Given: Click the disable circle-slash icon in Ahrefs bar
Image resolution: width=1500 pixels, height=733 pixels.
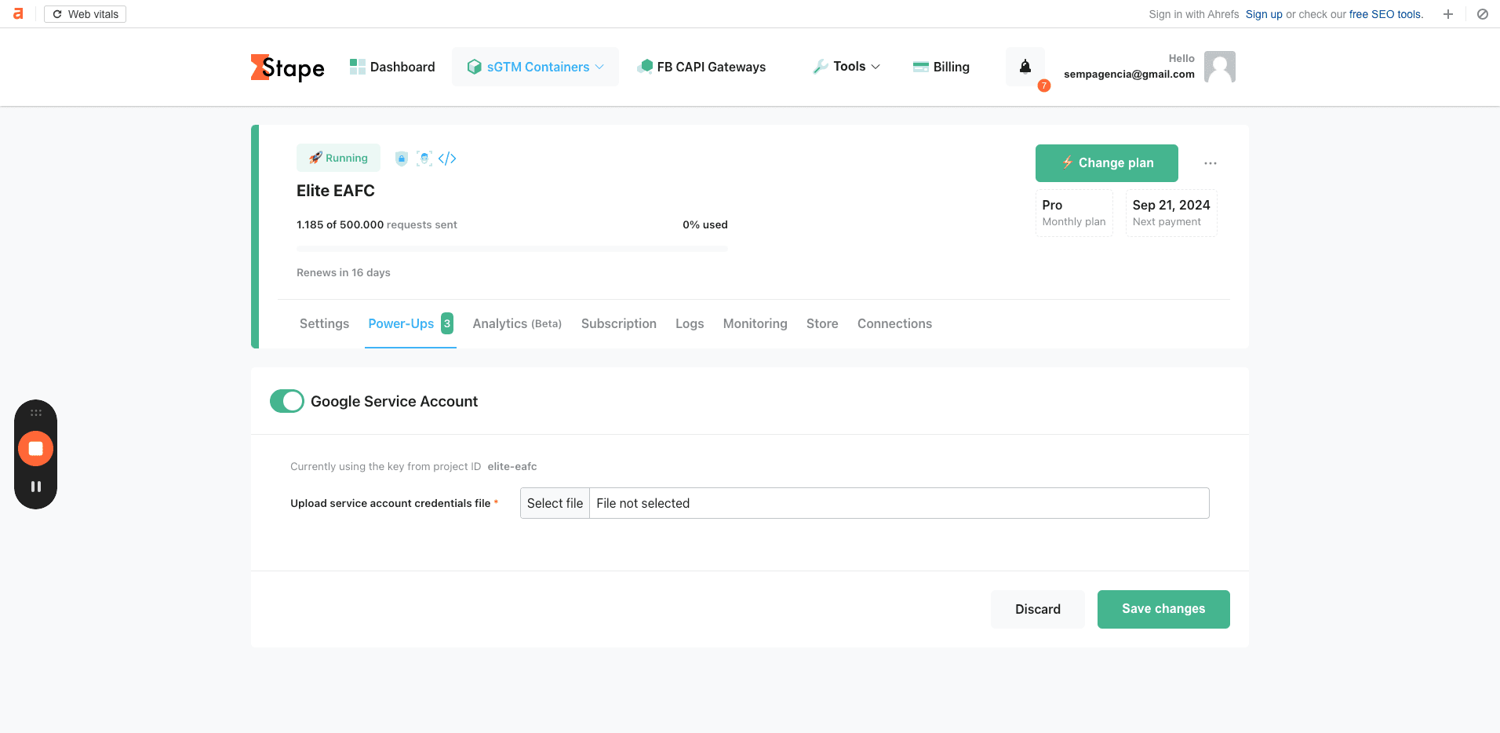Looking at the screenshot, I should click(1483, 14).
